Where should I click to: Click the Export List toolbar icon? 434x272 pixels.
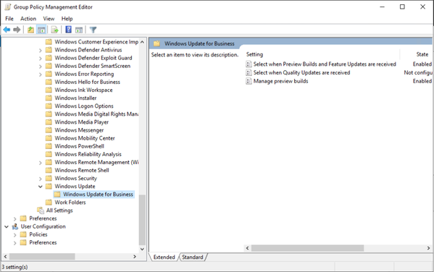pyautogui.click(x=55, y=30)
